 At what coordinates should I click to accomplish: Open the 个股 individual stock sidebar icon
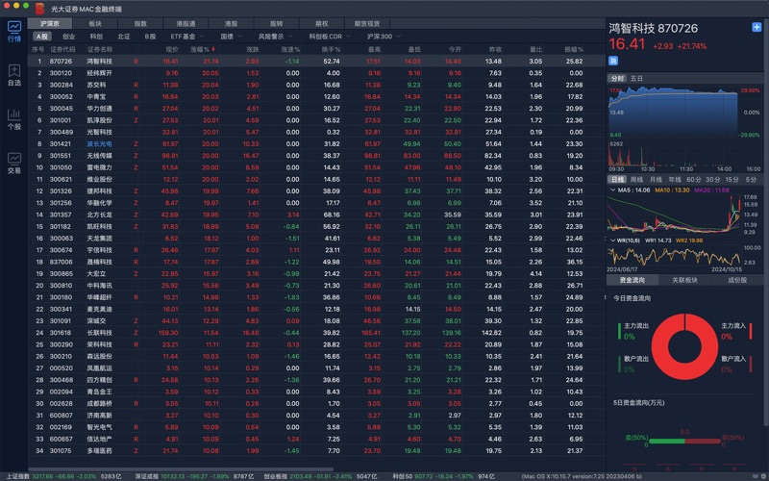13,118
